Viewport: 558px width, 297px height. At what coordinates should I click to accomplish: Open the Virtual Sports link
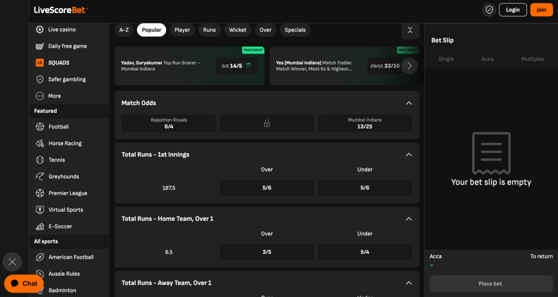point(66,210)
